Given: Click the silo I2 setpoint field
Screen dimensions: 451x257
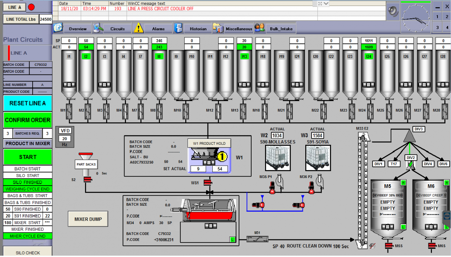Looking at the screenshot, I should (x=86, y=41).
